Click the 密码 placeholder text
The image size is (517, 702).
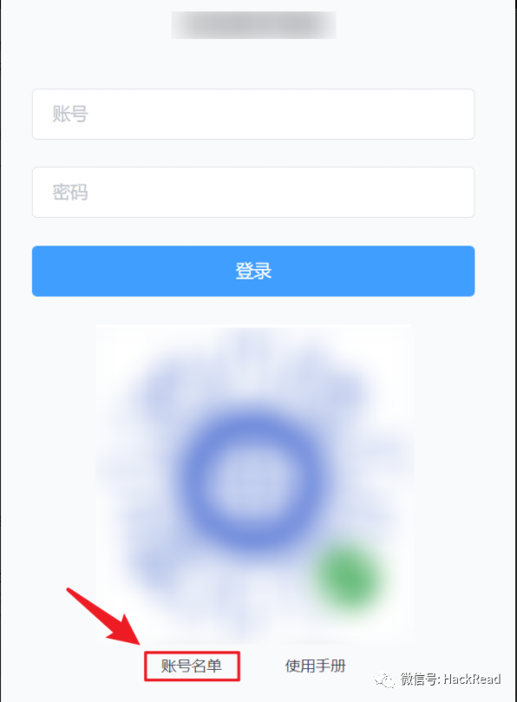click(x=70, y=192)
